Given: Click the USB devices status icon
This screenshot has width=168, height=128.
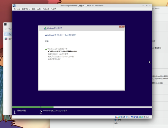Looking at the screenshot, I should coord(127,117).
